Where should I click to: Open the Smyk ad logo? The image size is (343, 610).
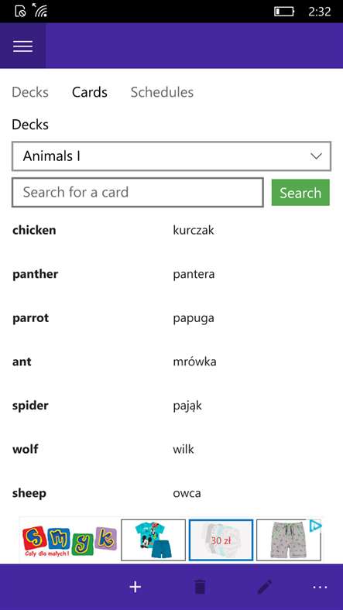(x=69, y=541)
